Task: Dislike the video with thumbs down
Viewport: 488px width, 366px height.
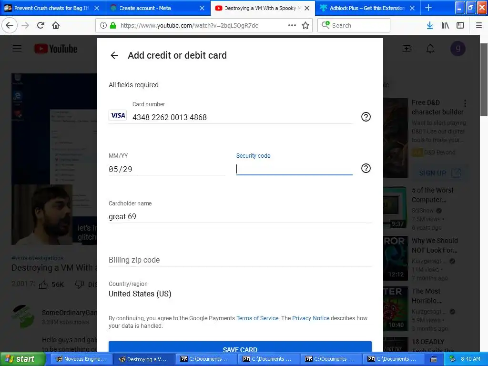Action: point(80,284)
